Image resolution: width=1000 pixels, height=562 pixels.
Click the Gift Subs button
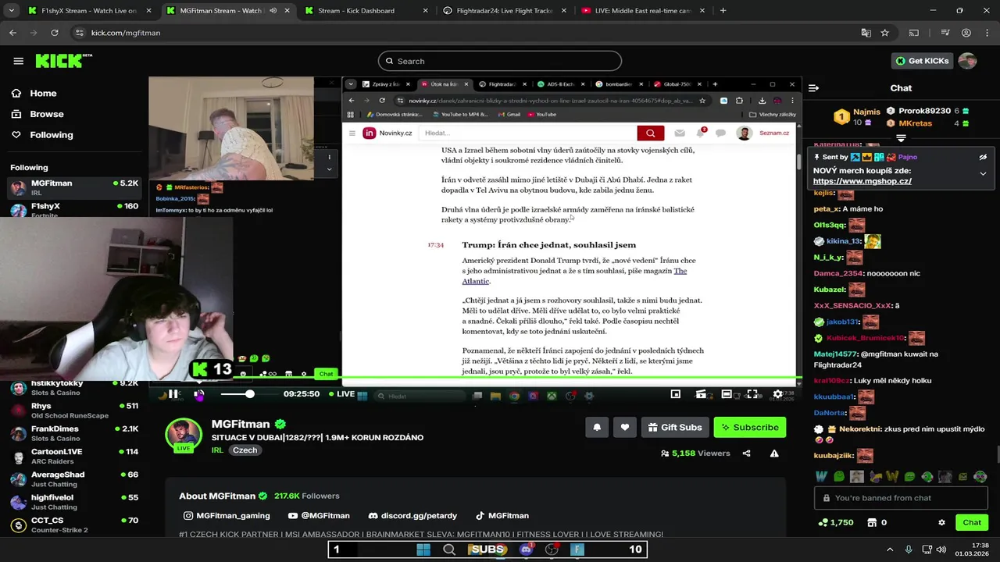point(675,427)
